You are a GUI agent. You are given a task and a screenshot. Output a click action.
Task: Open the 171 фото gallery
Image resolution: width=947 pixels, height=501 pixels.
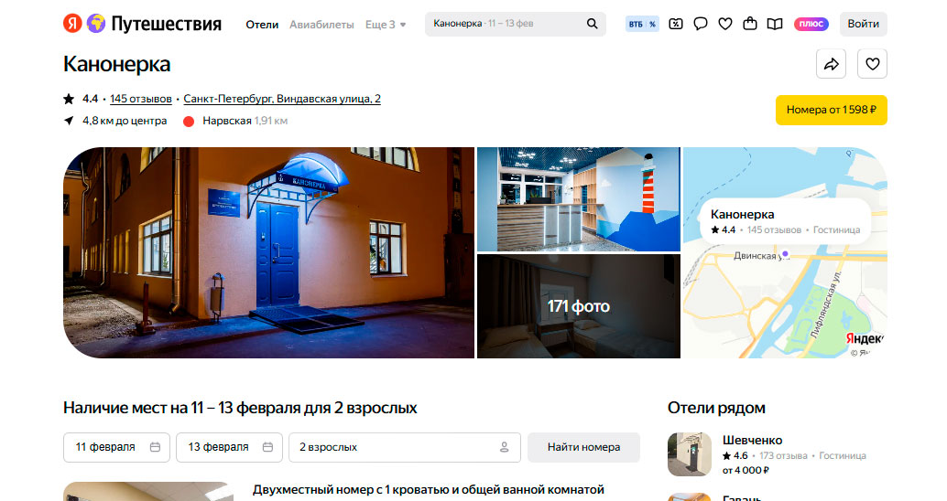tap(579, 306)
